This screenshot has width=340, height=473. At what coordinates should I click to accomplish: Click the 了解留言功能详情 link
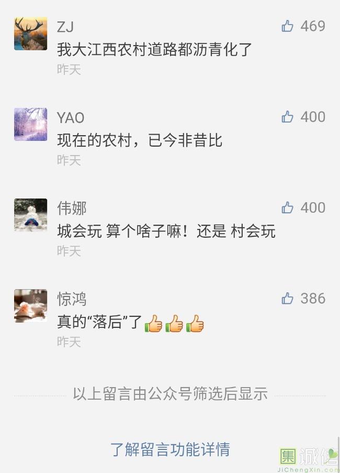(x=170, y=449)
